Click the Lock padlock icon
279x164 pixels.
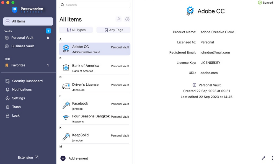coord(7,116)
